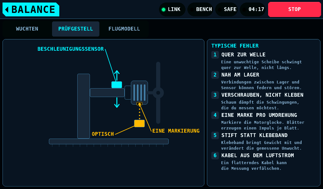
Task: Click the EINE MARKIERUNG label
Action: 176,131
